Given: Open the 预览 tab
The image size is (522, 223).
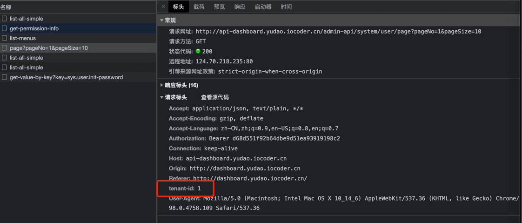Looking at the screenshot, I should (x=219, y=7).
